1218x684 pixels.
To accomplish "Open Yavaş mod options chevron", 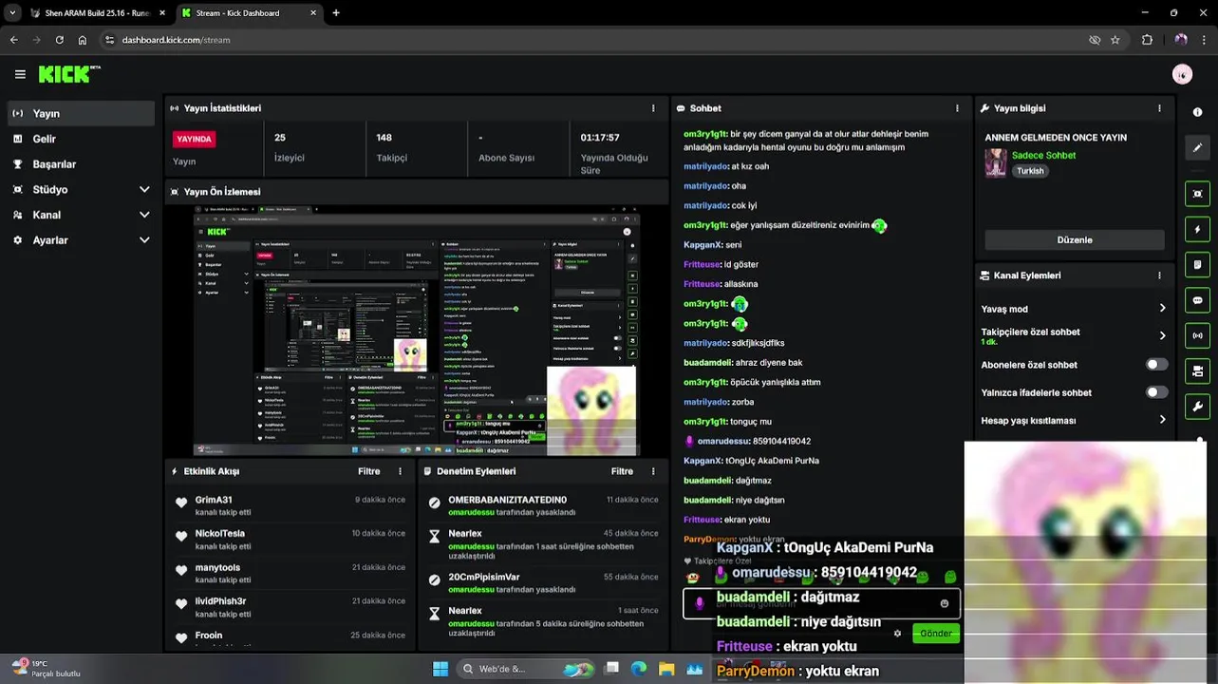I will (x=1162, y=309).
